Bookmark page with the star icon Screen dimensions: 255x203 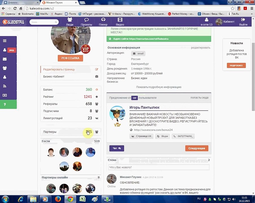tap(233, 8)
